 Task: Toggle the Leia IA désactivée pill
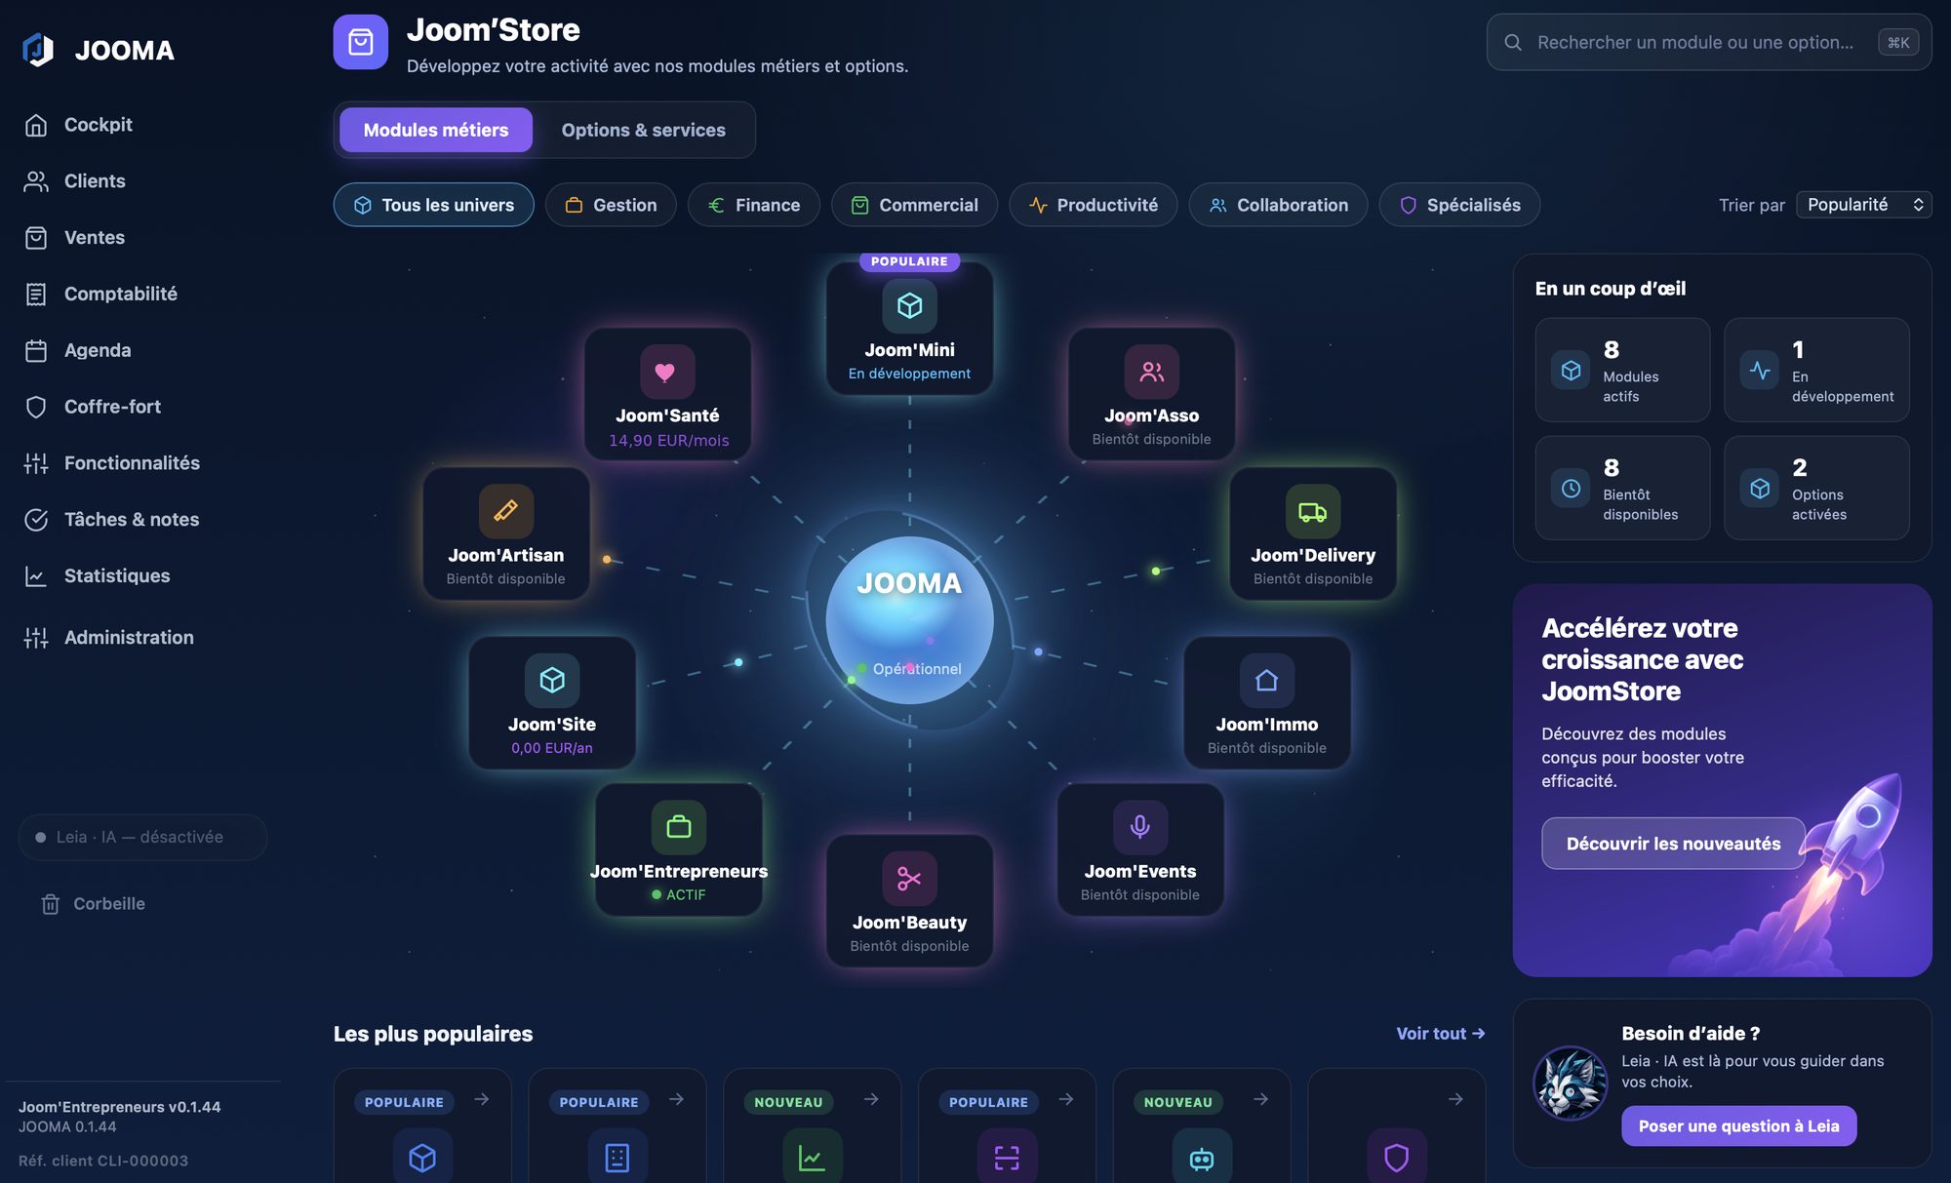pyautogui.click(x=142, y=837)
